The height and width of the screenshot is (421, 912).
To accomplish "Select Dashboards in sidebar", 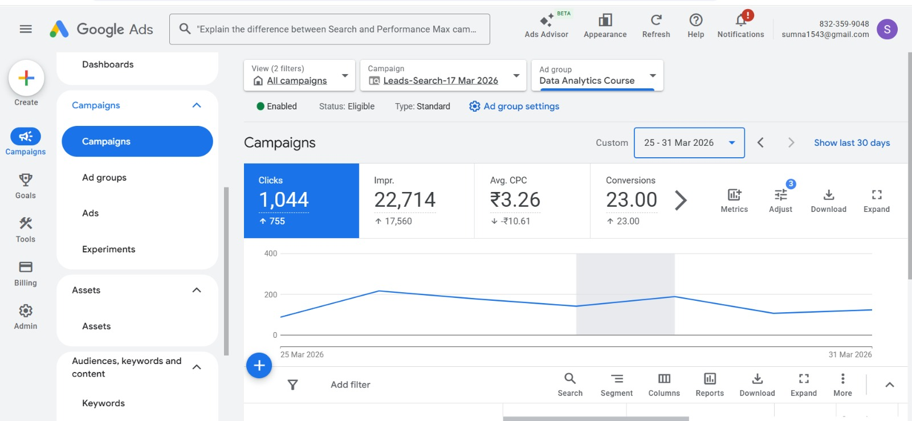I will (108, 64).
